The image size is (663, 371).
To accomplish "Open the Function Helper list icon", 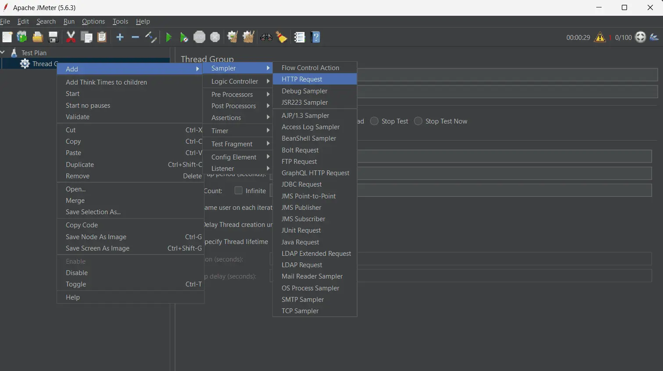I will pyautogui.click(x=300, y=37).
